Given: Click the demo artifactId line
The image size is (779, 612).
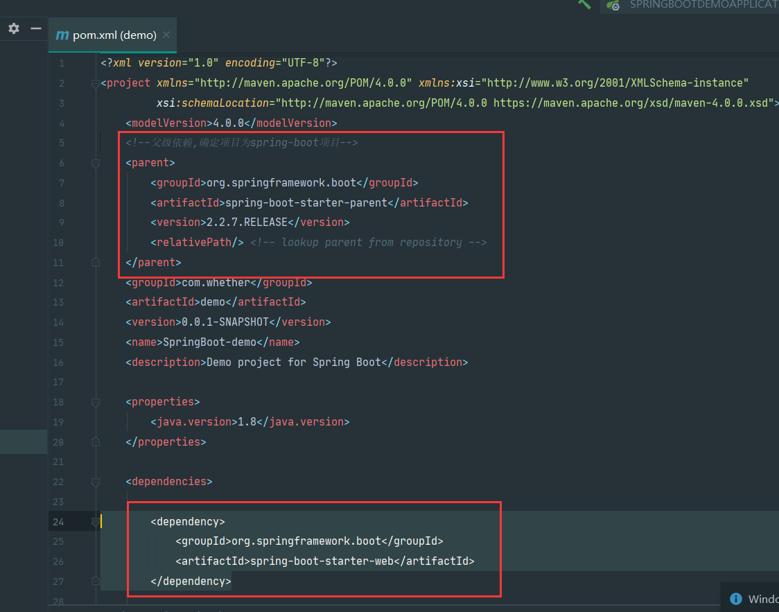Looking at the screenshot, I should [216, 302].
